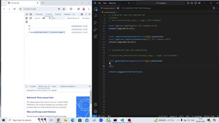Open the Chrome three-dot menu
This screenshot has height=123, width=219.
point(89,9)
